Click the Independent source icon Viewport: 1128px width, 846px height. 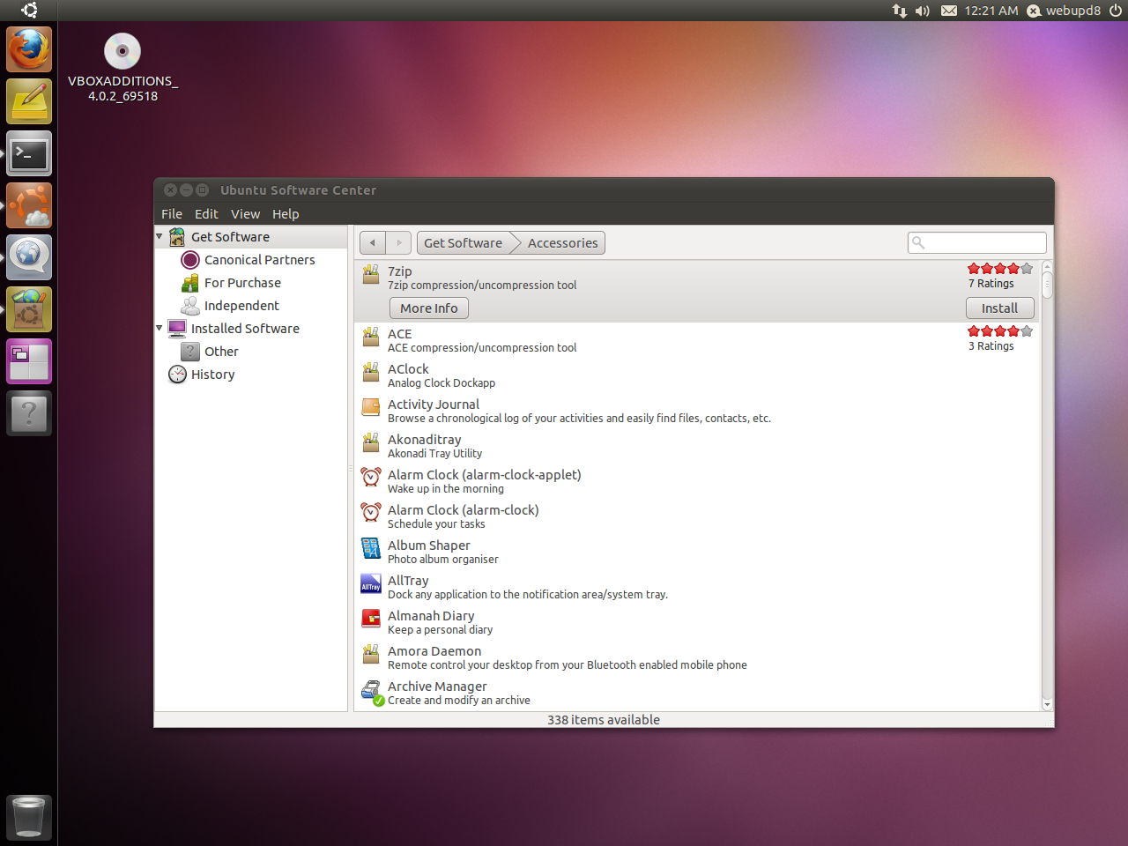coord(189,306)
